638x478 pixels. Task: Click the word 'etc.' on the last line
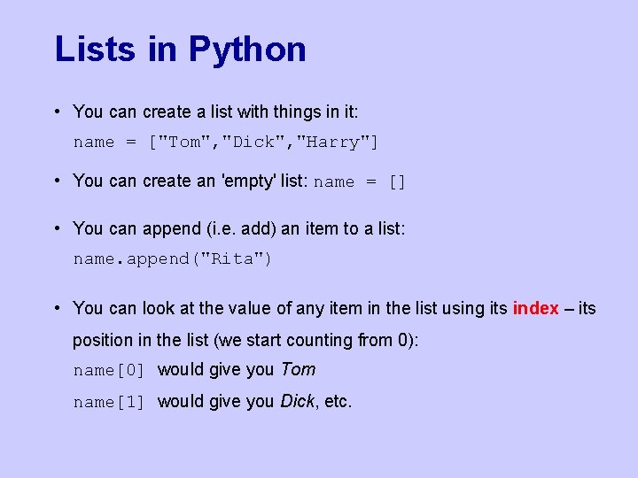pyautogui.click(x=338, y=401)
